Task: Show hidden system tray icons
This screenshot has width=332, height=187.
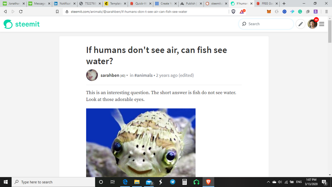Action: click(x=268, y=182)
